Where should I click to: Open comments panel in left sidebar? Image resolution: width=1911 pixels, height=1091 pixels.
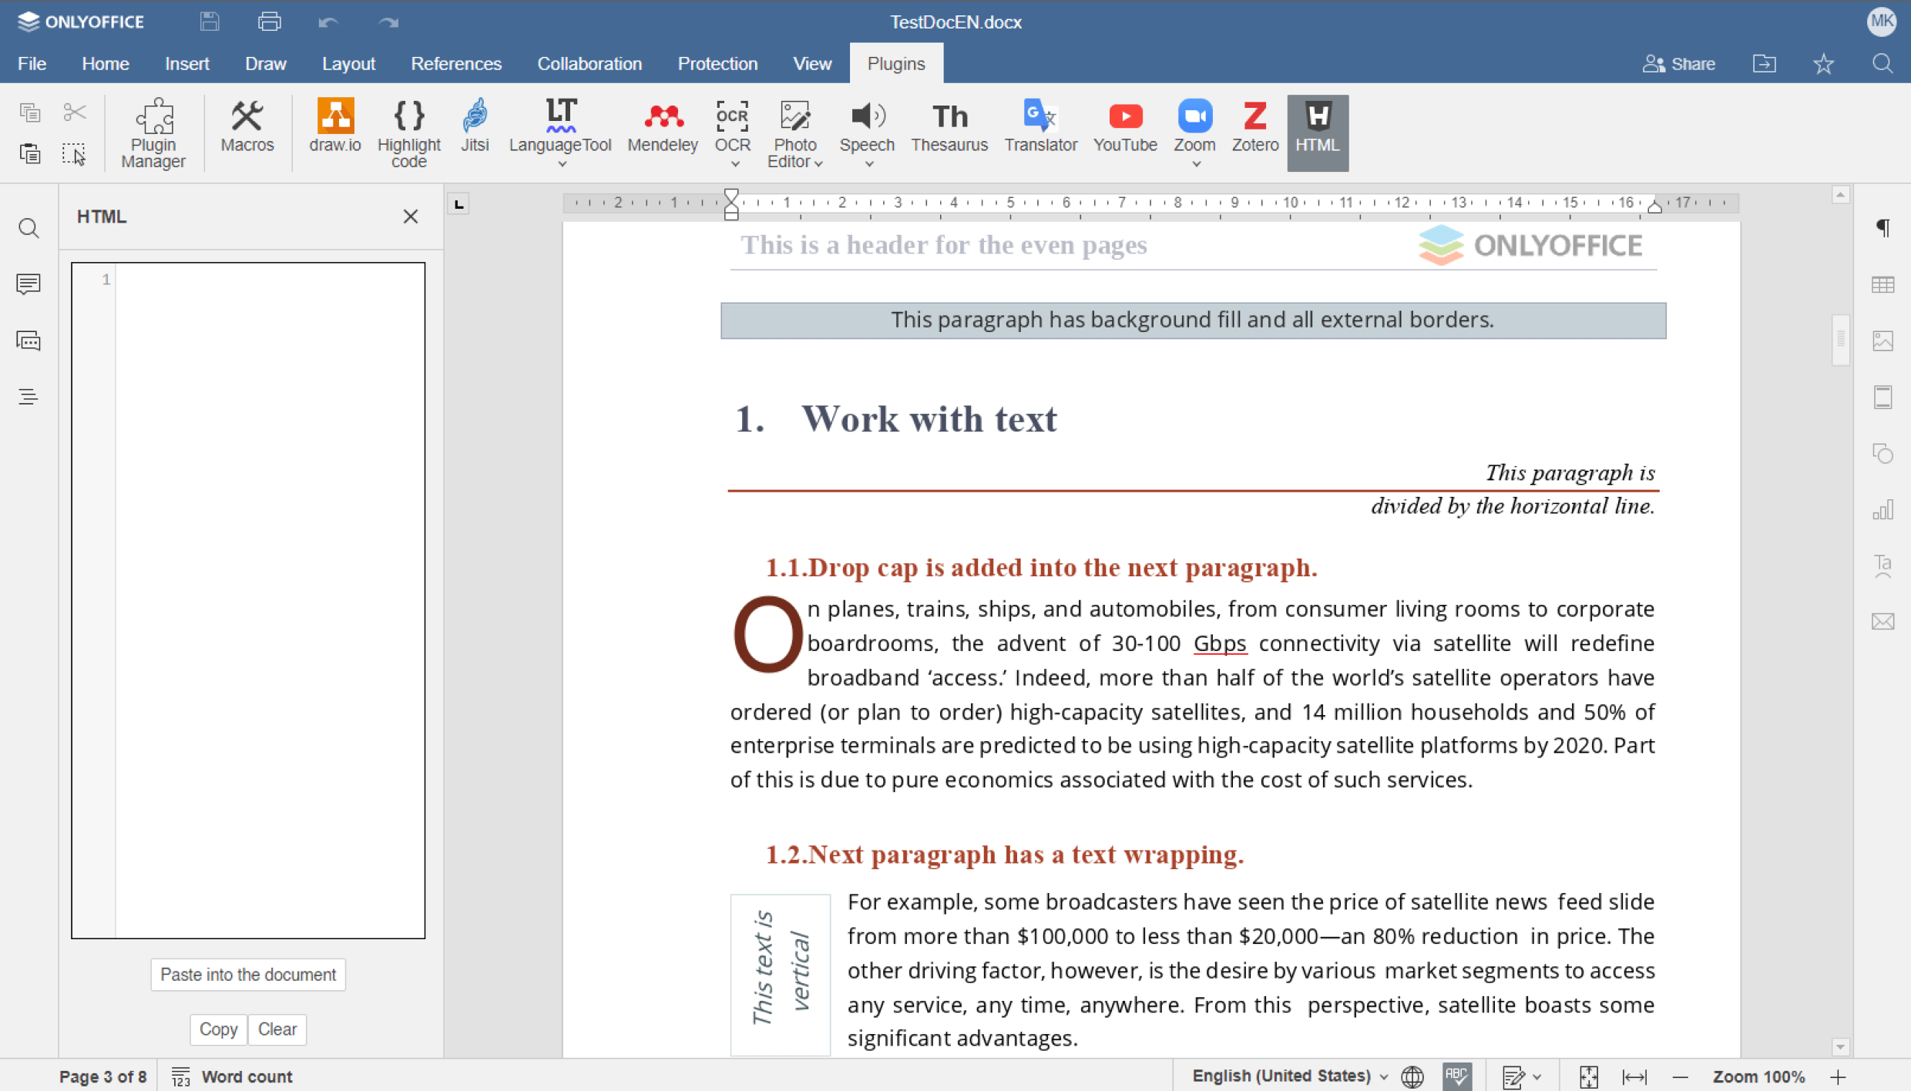[29, 284]
